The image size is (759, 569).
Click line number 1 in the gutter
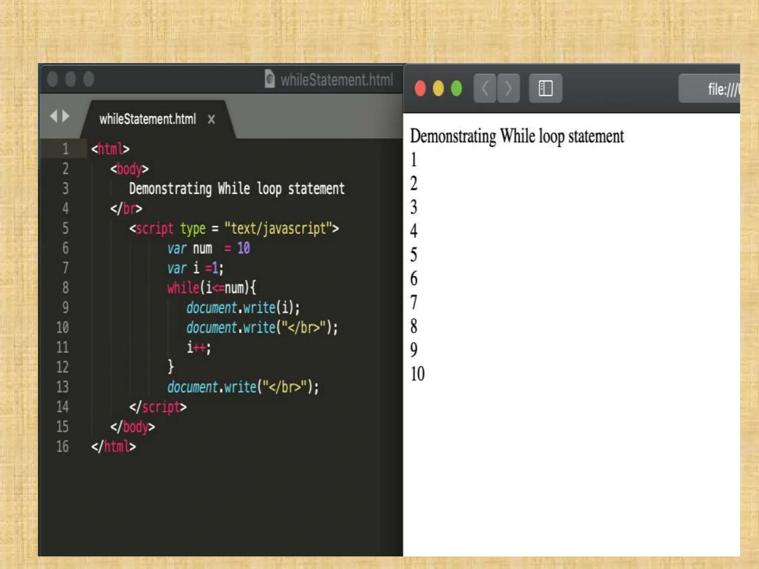(65, 149)
